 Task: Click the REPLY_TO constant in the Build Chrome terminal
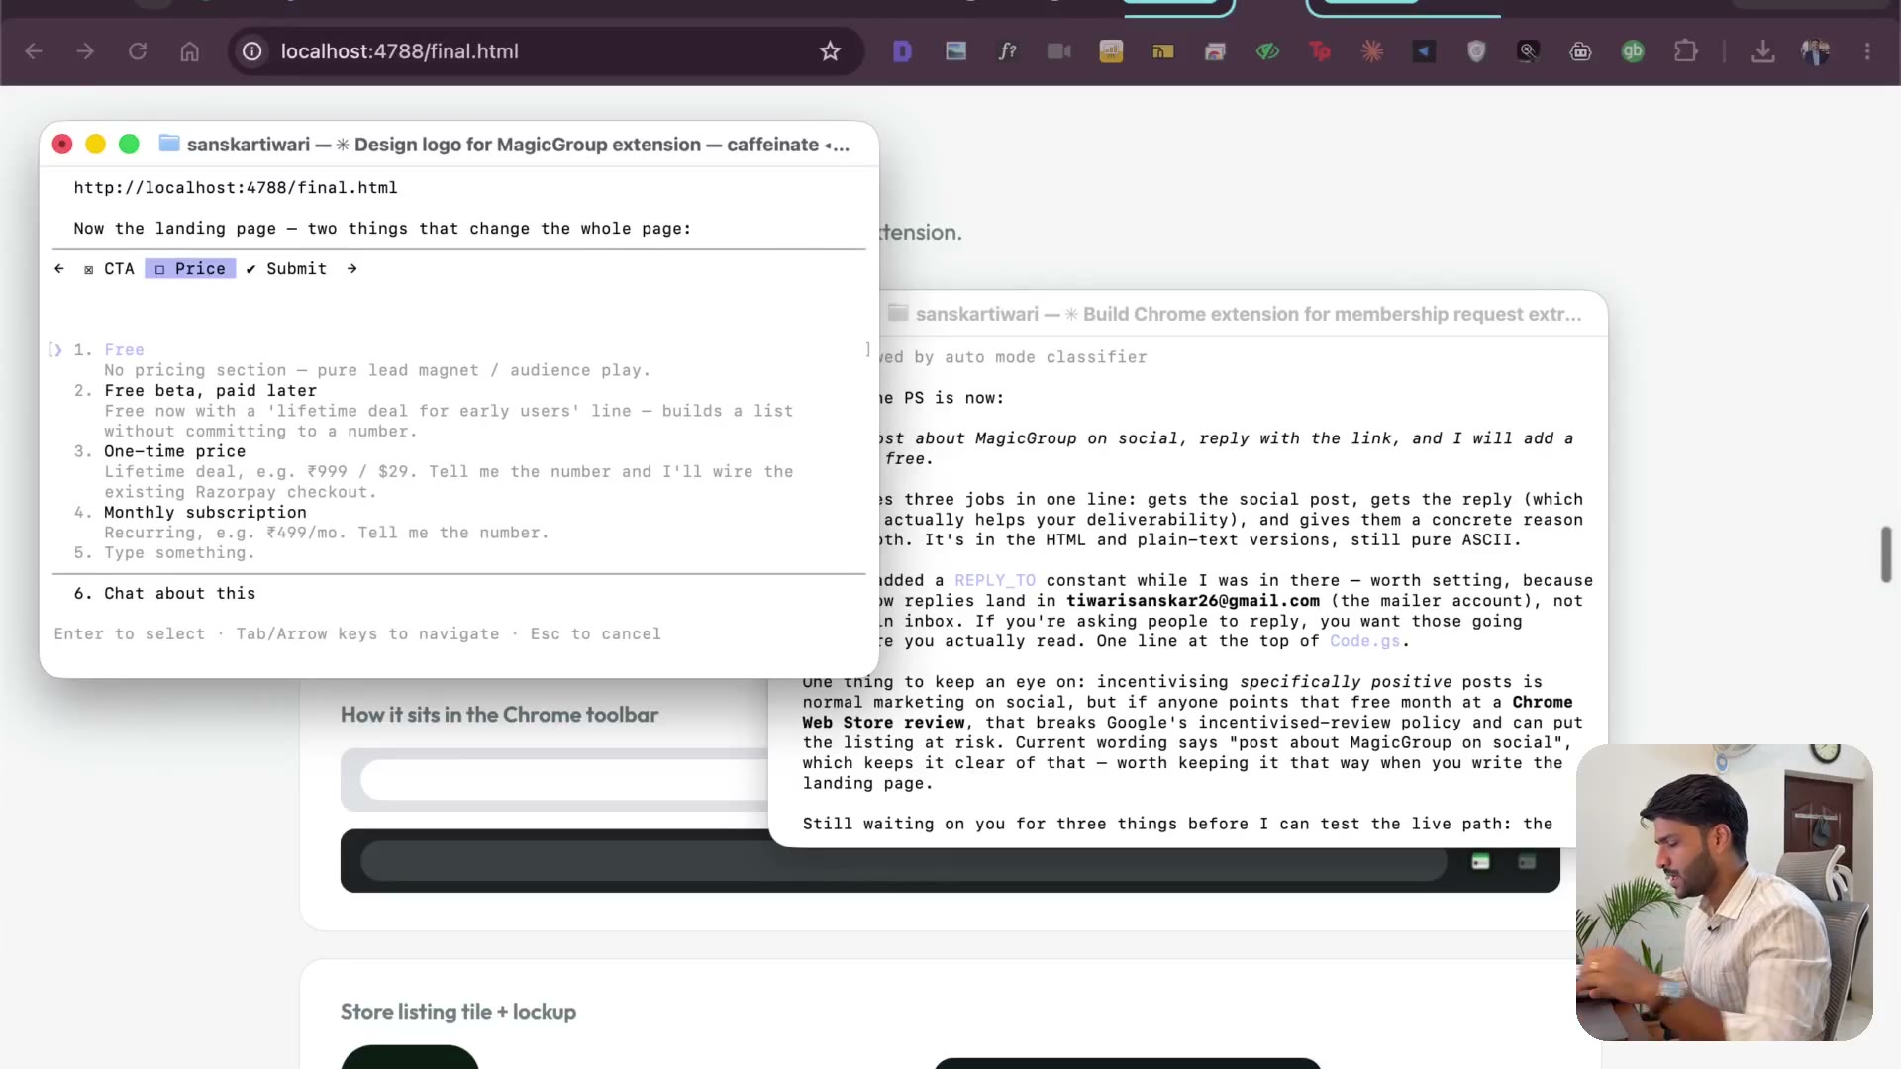[995, 581]
